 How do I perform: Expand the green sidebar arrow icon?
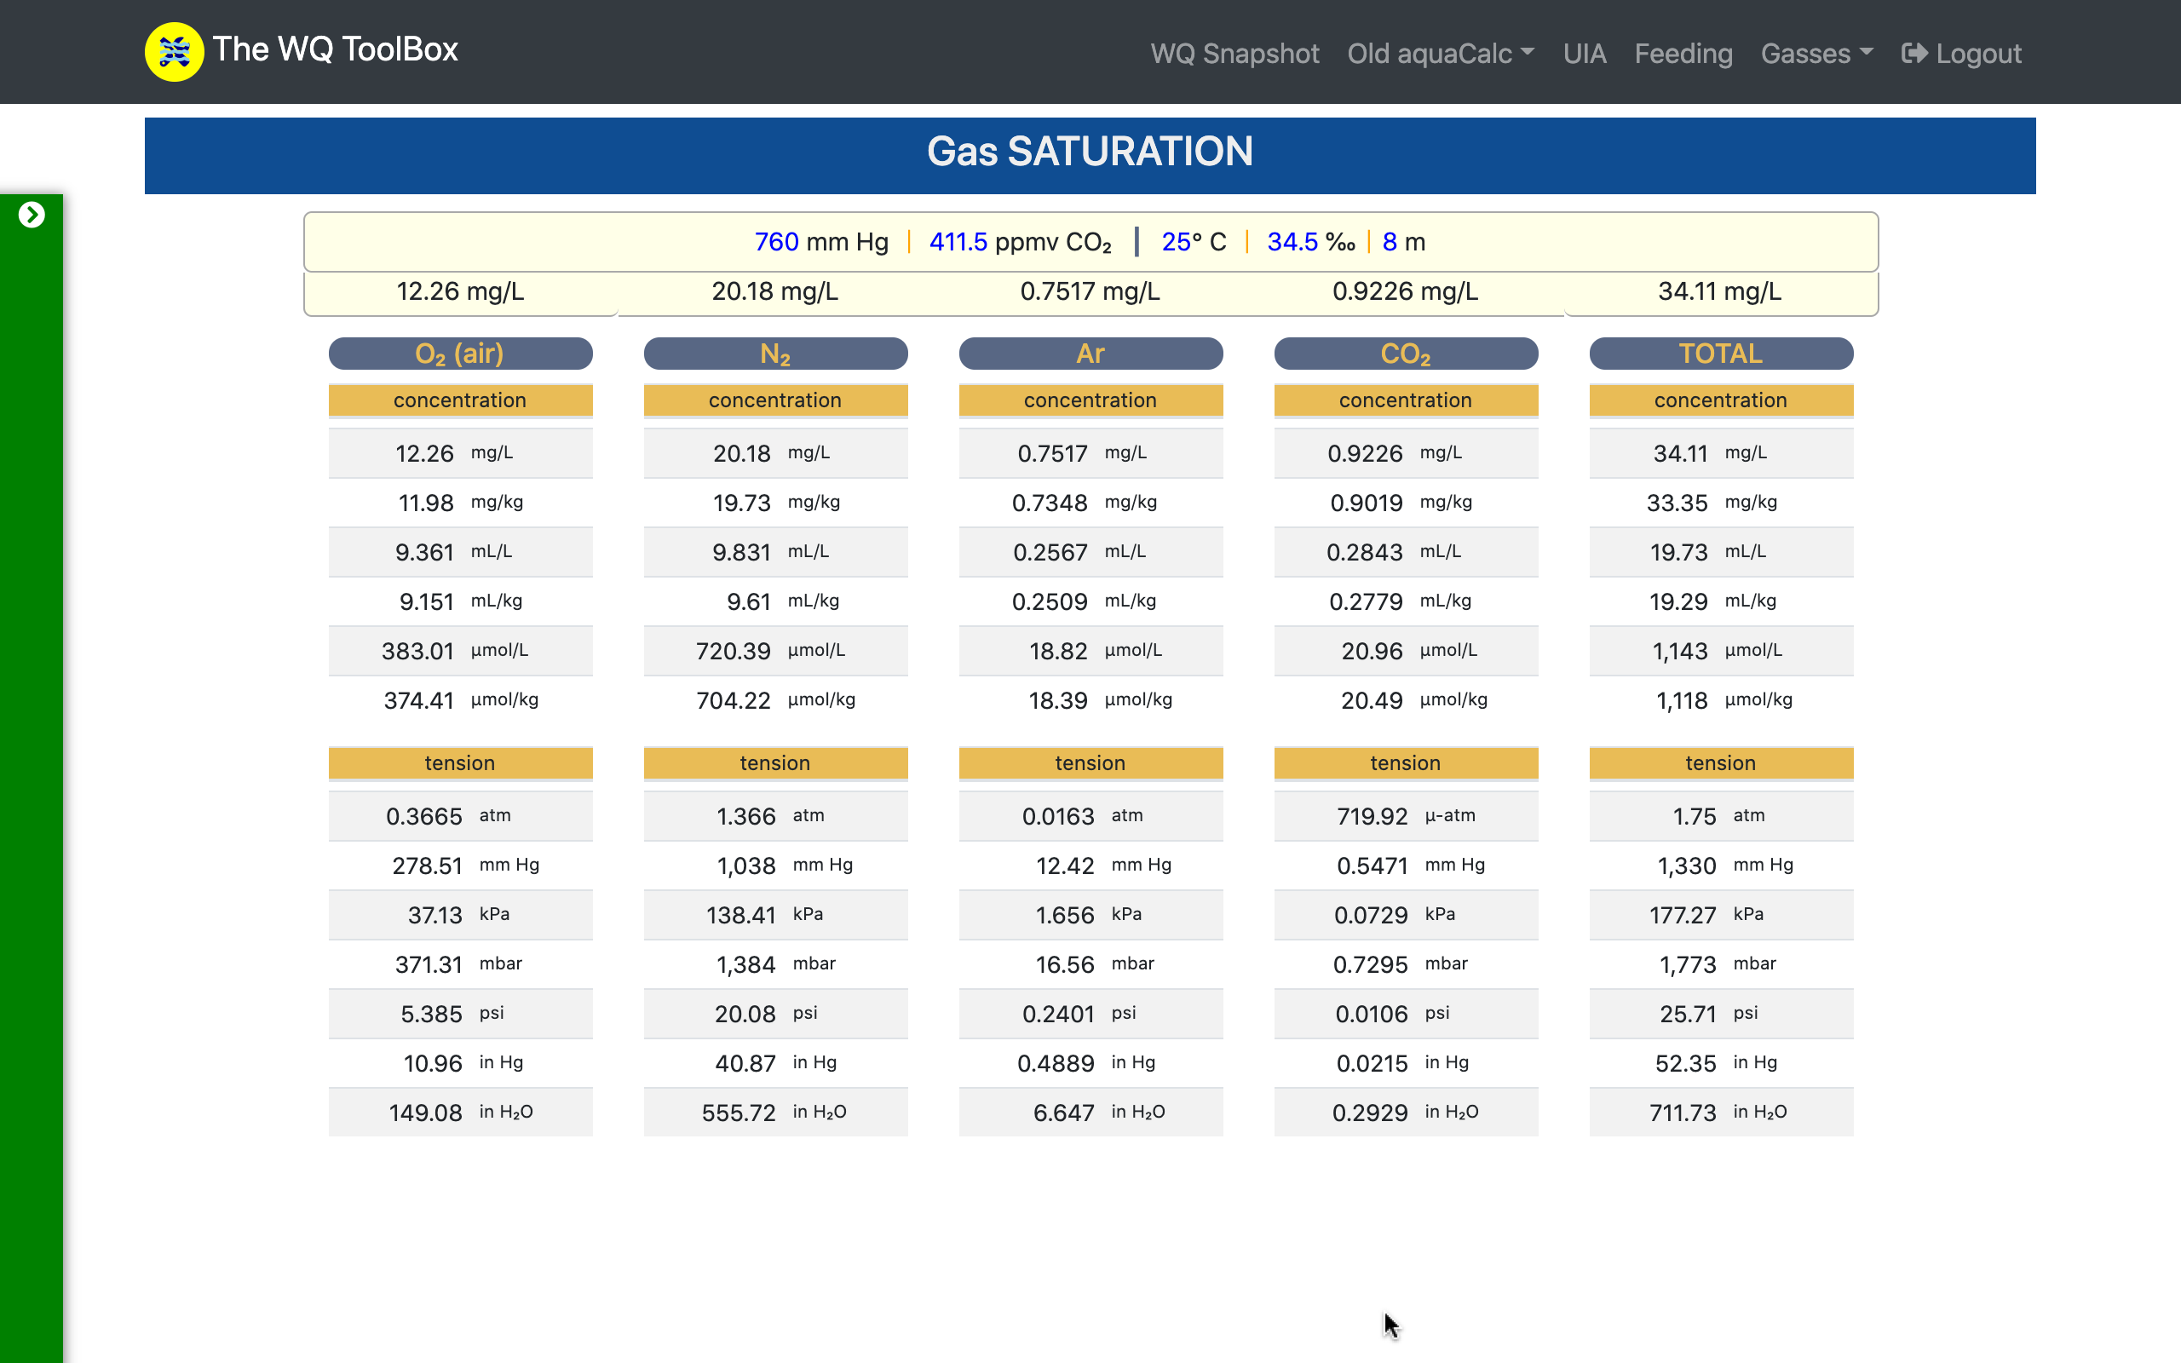(32, 215)
